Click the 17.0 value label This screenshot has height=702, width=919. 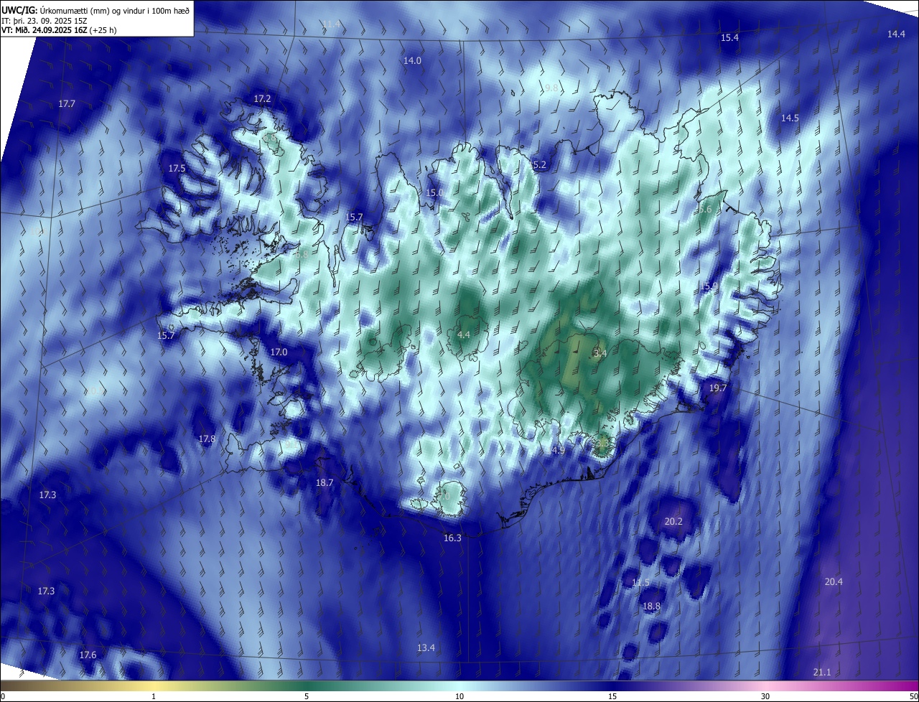click(279, 352)
